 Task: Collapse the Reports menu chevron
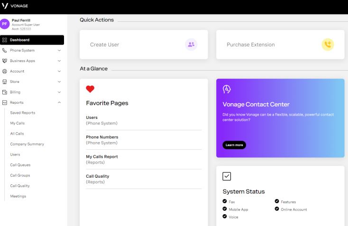click(59, 102)
